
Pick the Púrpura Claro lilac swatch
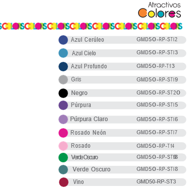pyautogui.click(x=63, y=119)
